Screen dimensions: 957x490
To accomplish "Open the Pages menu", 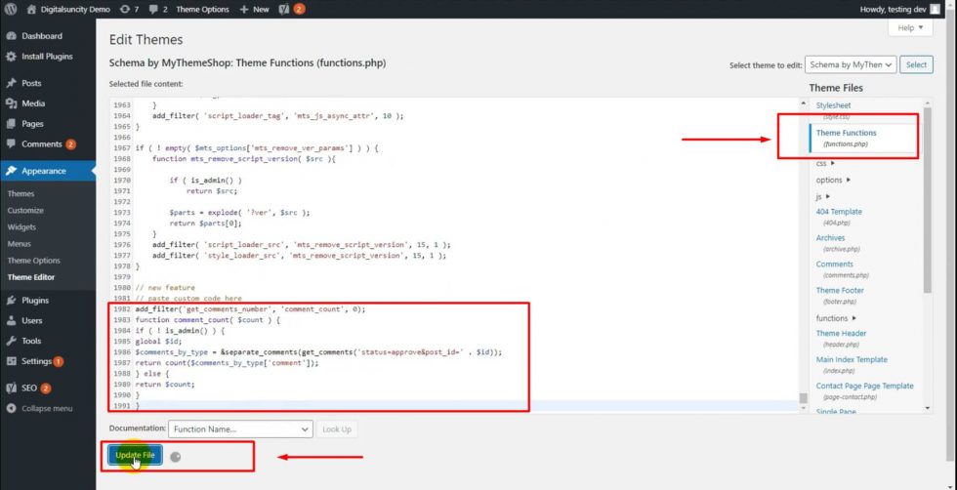I will (32, 123).
